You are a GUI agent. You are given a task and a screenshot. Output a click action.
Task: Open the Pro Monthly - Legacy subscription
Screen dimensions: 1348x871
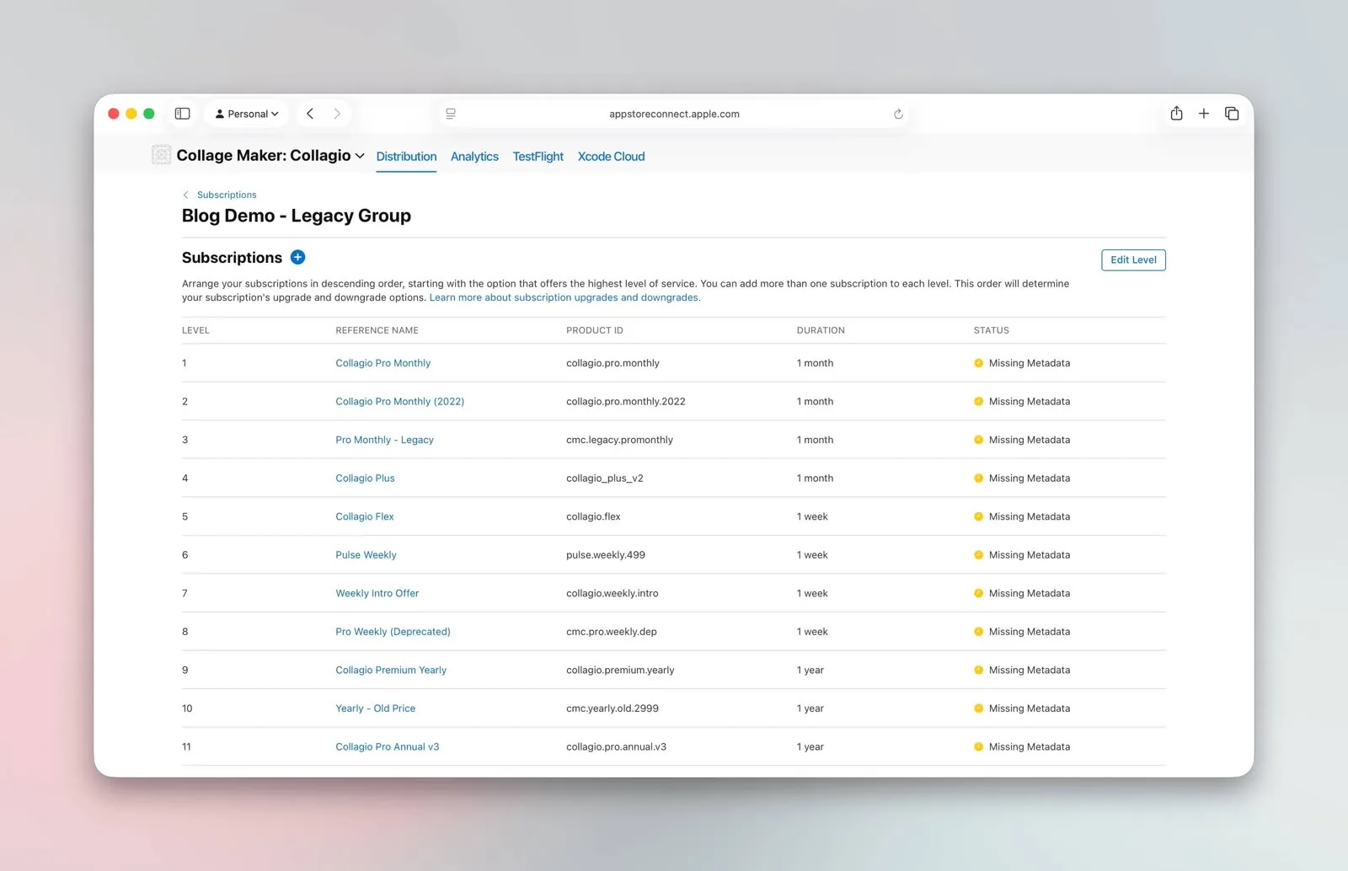(384, 440)
